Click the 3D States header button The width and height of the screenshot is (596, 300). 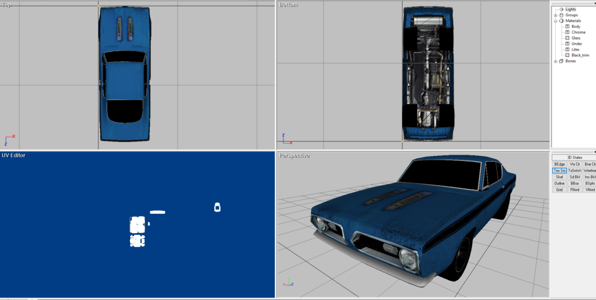[x=574, y=158]
